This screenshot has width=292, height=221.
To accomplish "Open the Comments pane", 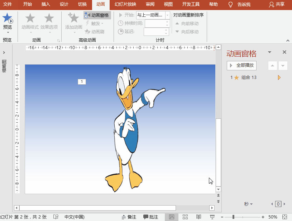I will [x=150, y=217].
